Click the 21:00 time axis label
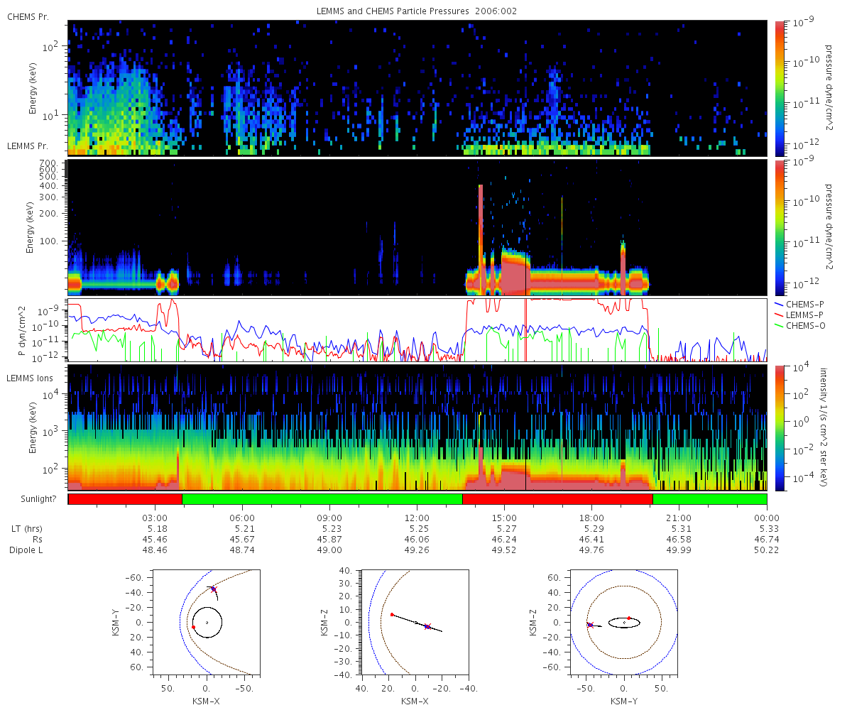Viewport: 852px width, 710px height. tap(679, 518)
